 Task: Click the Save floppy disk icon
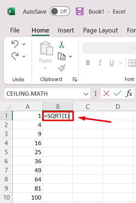click(x=80, y=11)
